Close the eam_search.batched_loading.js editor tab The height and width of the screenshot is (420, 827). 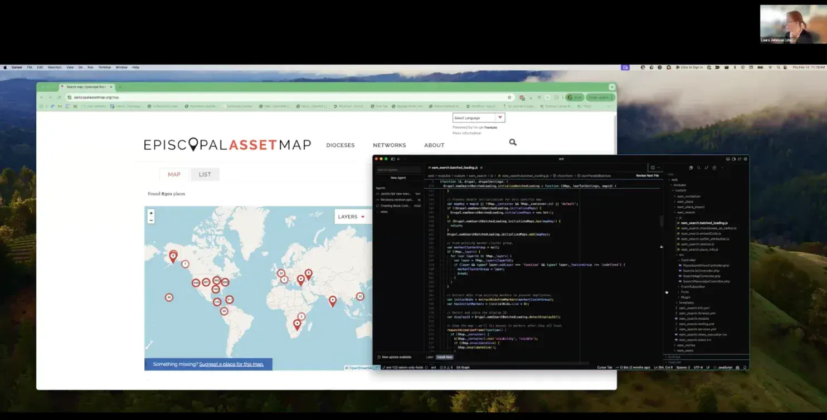(x=481, y=167)
